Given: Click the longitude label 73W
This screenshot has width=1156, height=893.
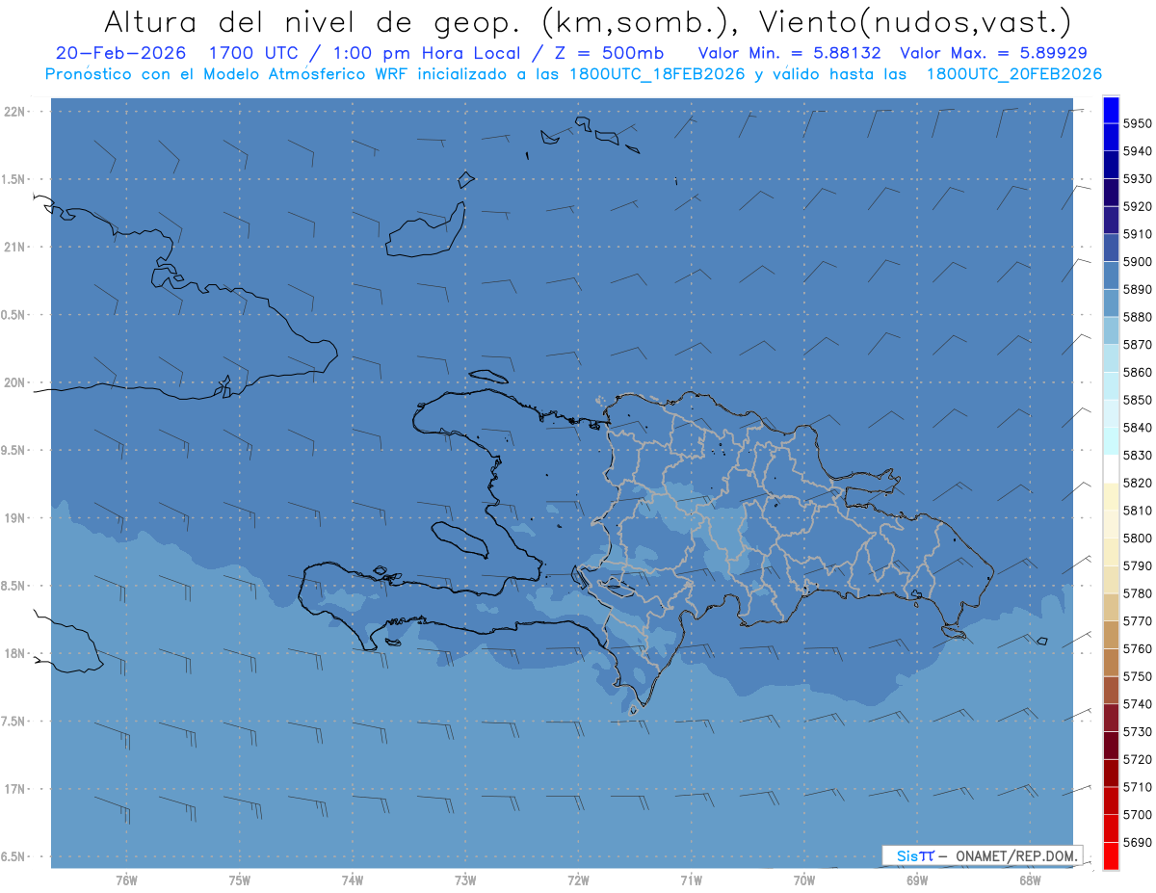Looking at the screenshot, I should (x=465, y=880).
